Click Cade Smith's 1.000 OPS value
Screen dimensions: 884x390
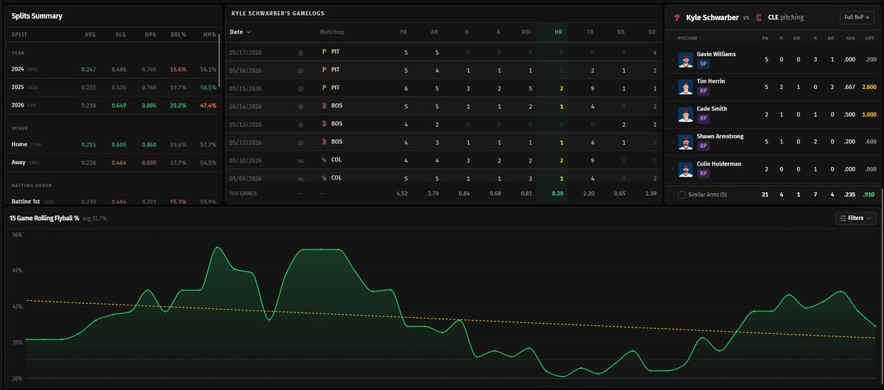[x=869, y=114]
